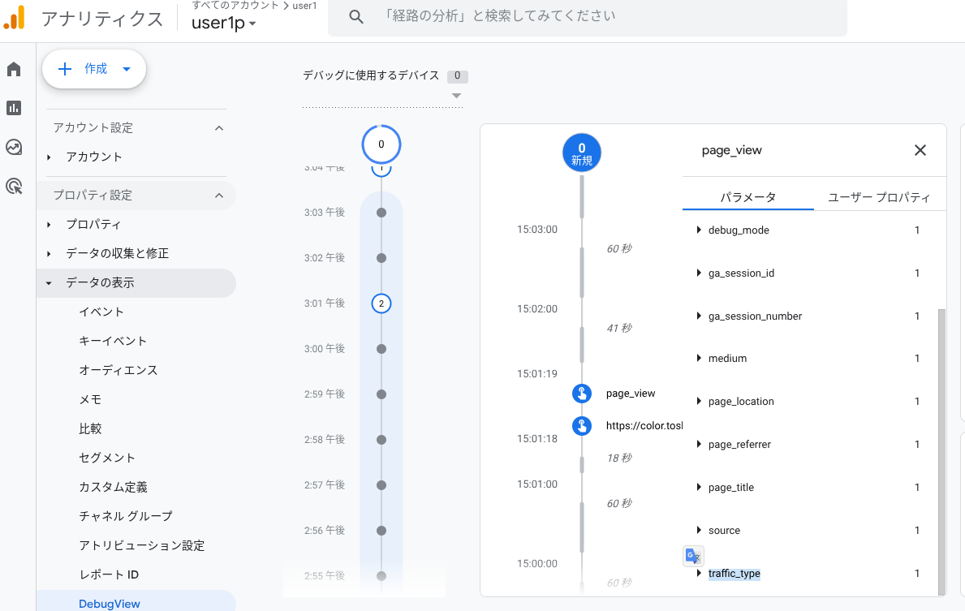Expand the traffic_type parameter
Screen dimensions: 965x611
[699, 574]
